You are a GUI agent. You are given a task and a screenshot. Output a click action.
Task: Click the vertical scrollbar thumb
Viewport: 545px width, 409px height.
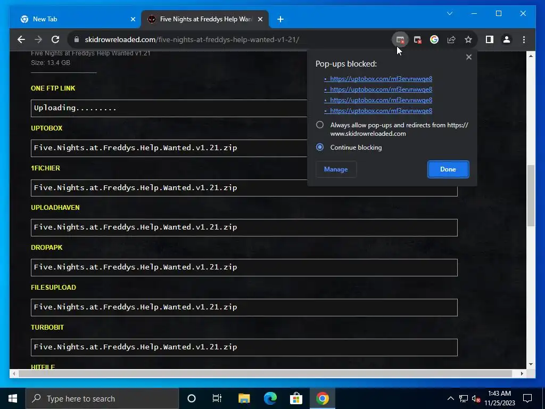pos(531,196)
